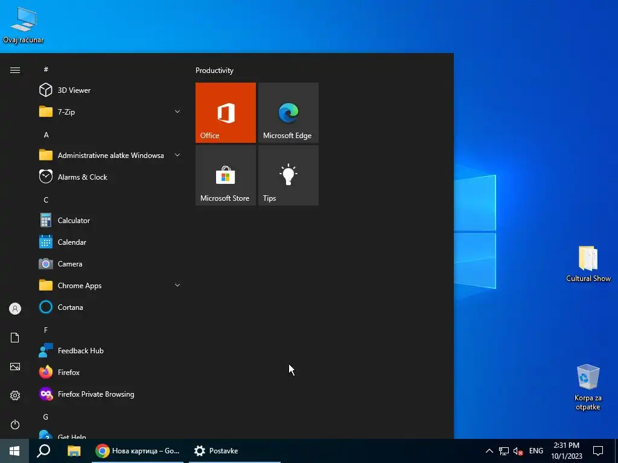This screenshot has height=463, width=618.
Task: Open clock and date flyout
Action: tap(566, 451)
